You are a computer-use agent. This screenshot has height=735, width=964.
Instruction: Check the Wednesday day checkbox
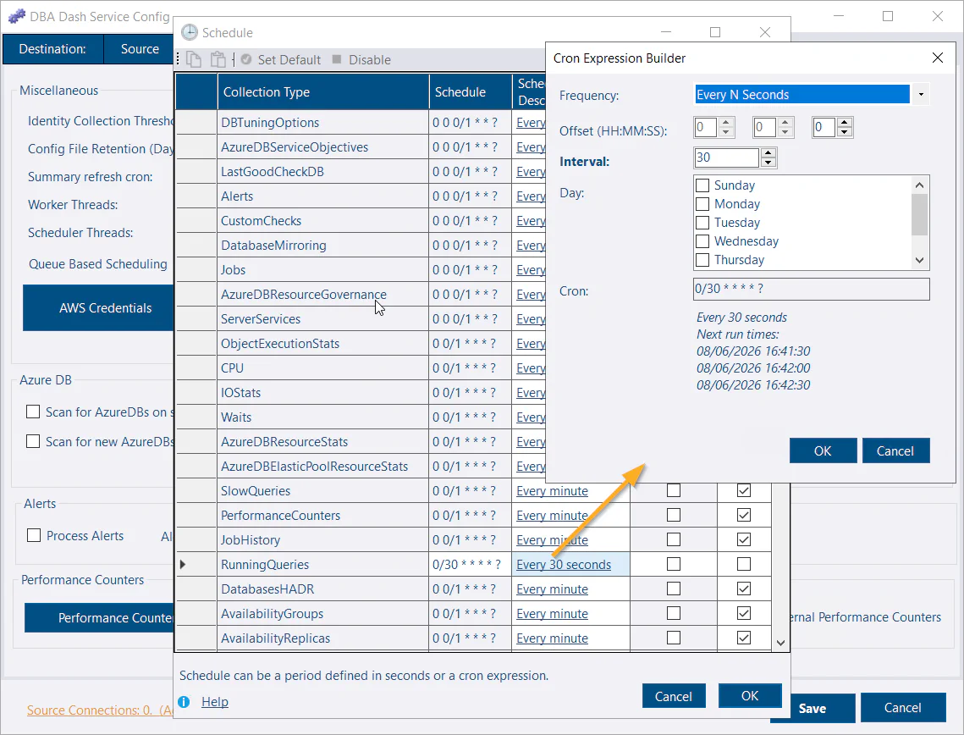[702, 241]
